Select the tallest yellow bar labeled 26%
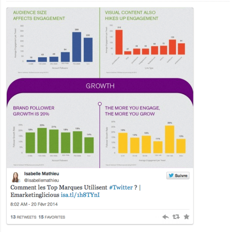Image resolution: width=235 pixels, height=232 pixels. 170,140
